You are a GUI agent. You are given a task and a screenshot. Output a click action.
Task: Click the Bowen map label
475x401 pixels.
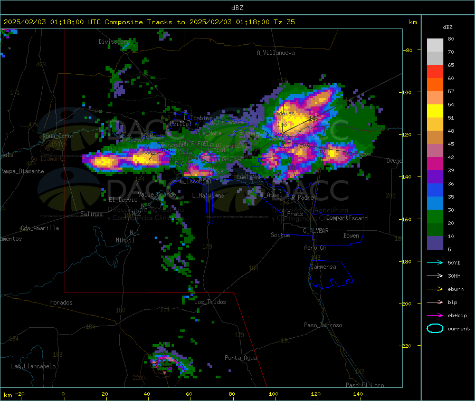(351, 236)
